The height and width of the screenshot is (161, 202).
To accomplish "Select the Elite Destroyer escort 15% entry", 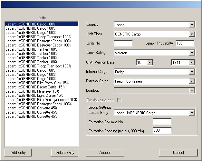I will click(42, 100).
